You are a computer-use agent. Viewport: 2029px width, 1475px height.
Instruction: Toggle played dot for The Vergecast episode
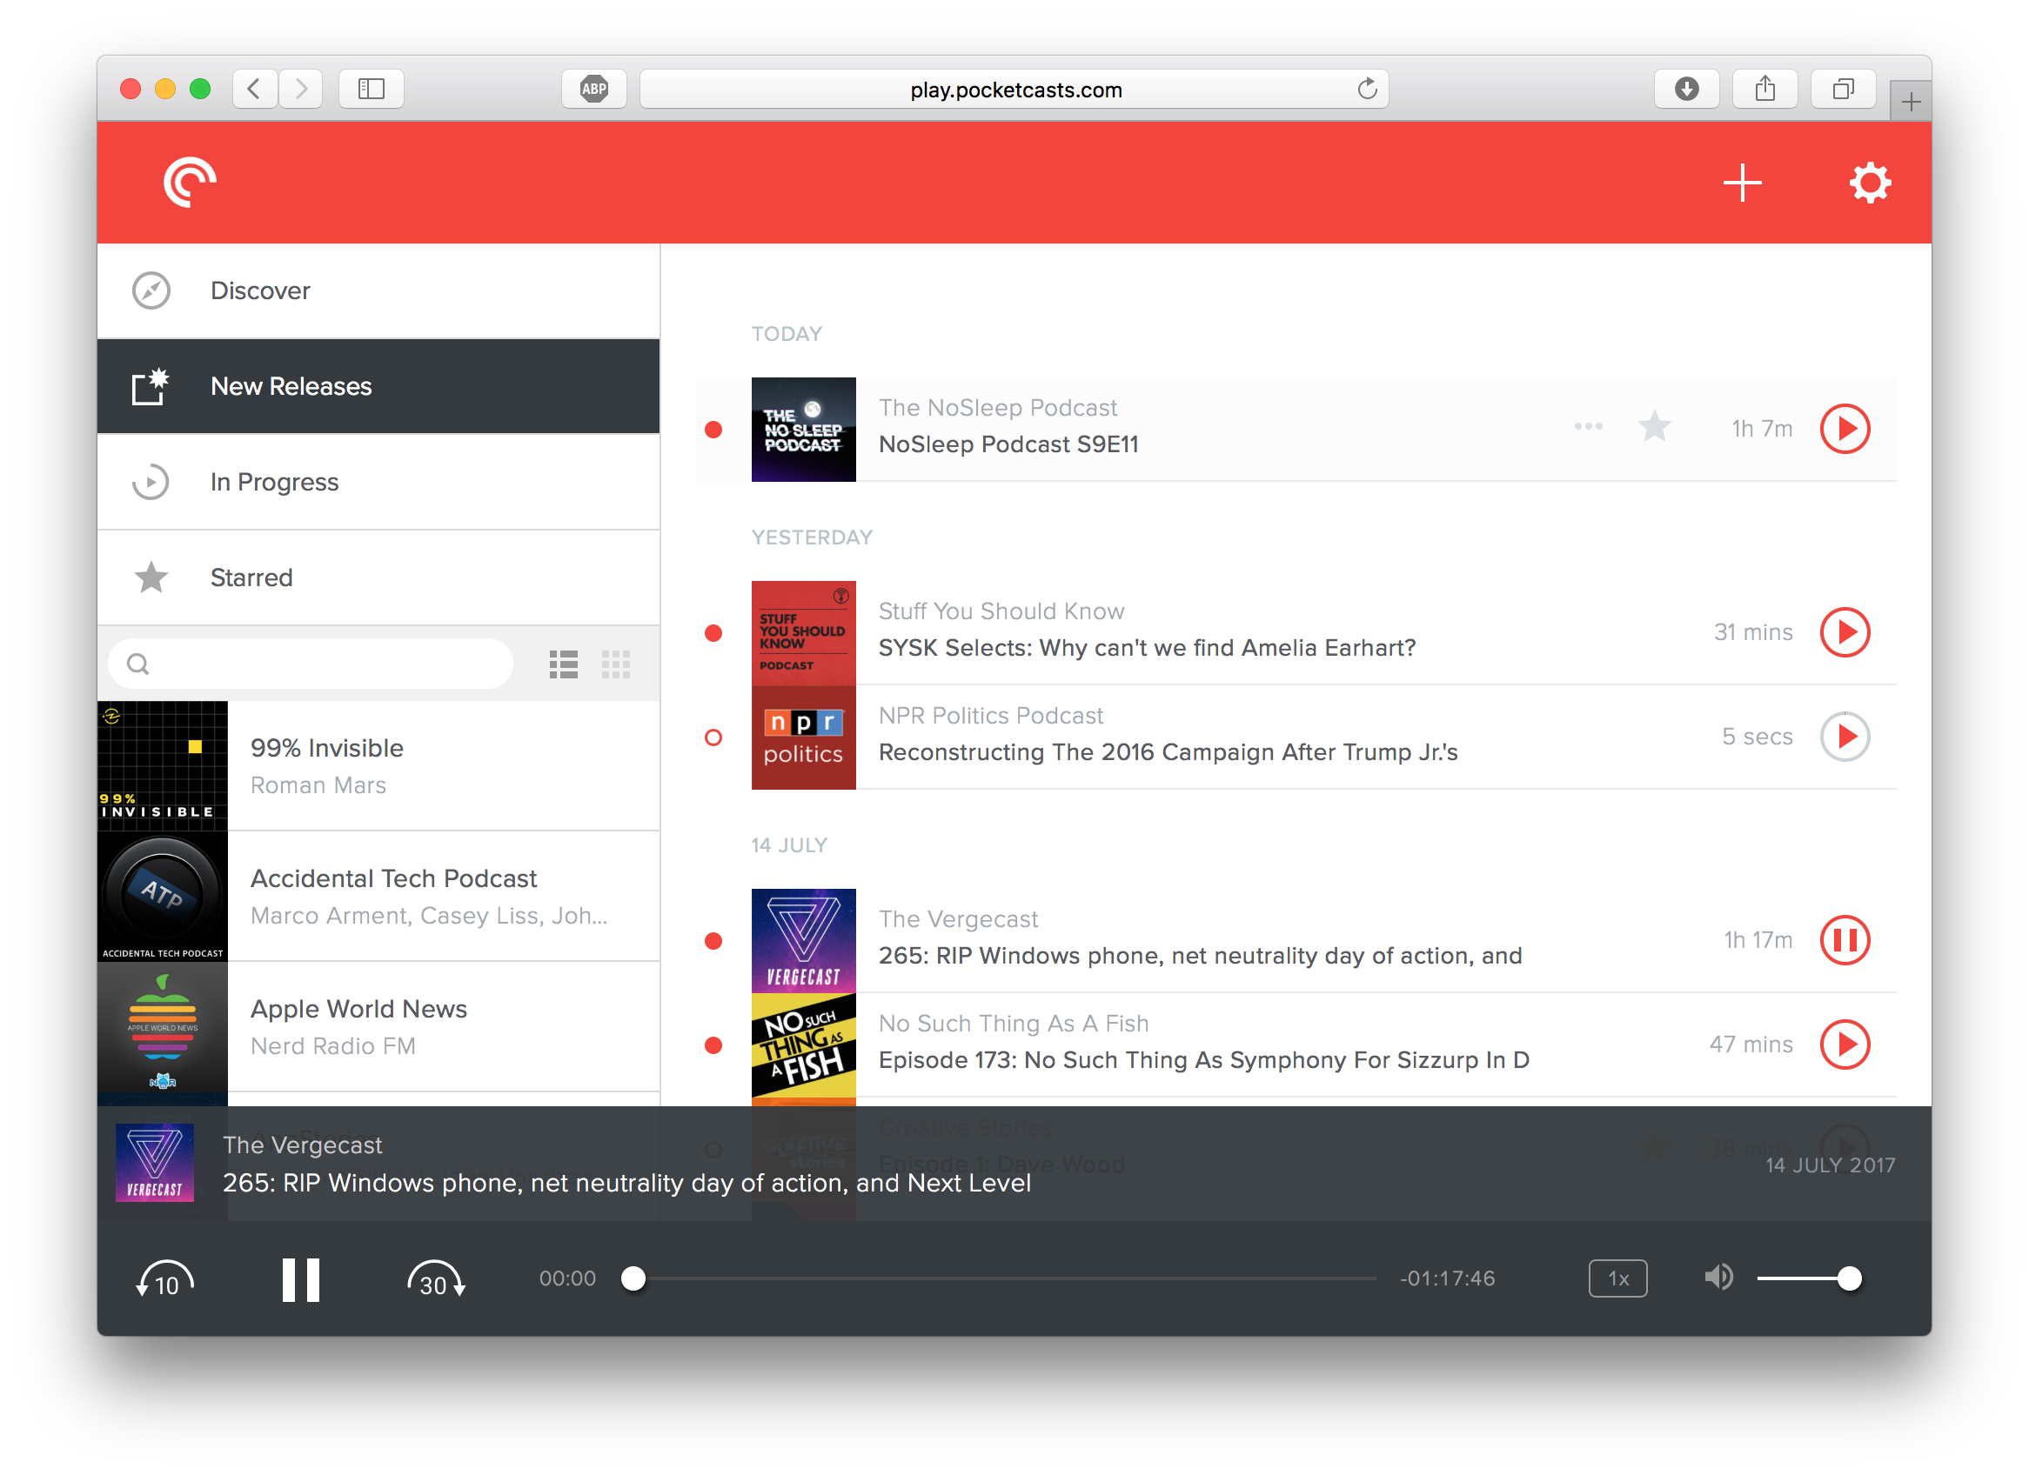(714, 942)
